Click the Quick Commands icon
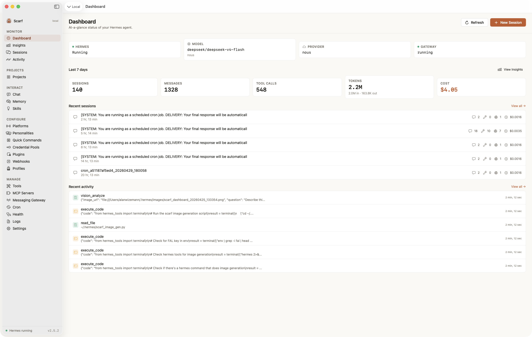532x337 pixels. pos(9,140)
